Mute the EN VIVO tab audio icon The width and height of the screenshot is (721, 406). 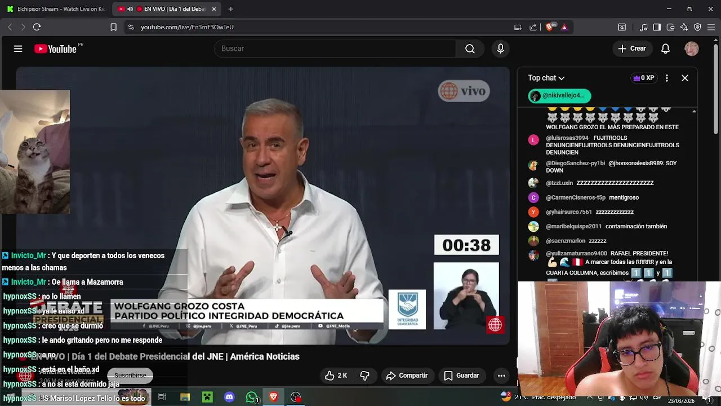click(130, 9)
